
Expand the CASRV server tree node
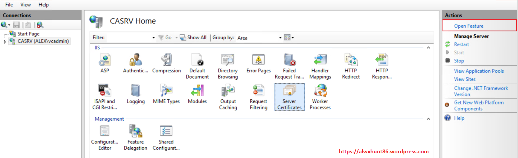[5, 42]
